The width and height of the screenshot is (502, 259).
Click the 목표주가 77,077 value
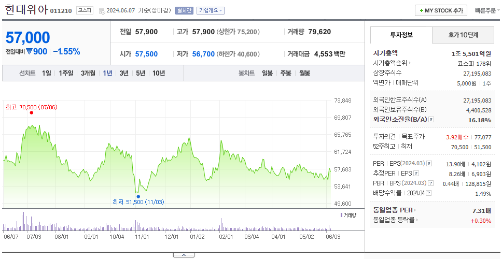[483, 137]
